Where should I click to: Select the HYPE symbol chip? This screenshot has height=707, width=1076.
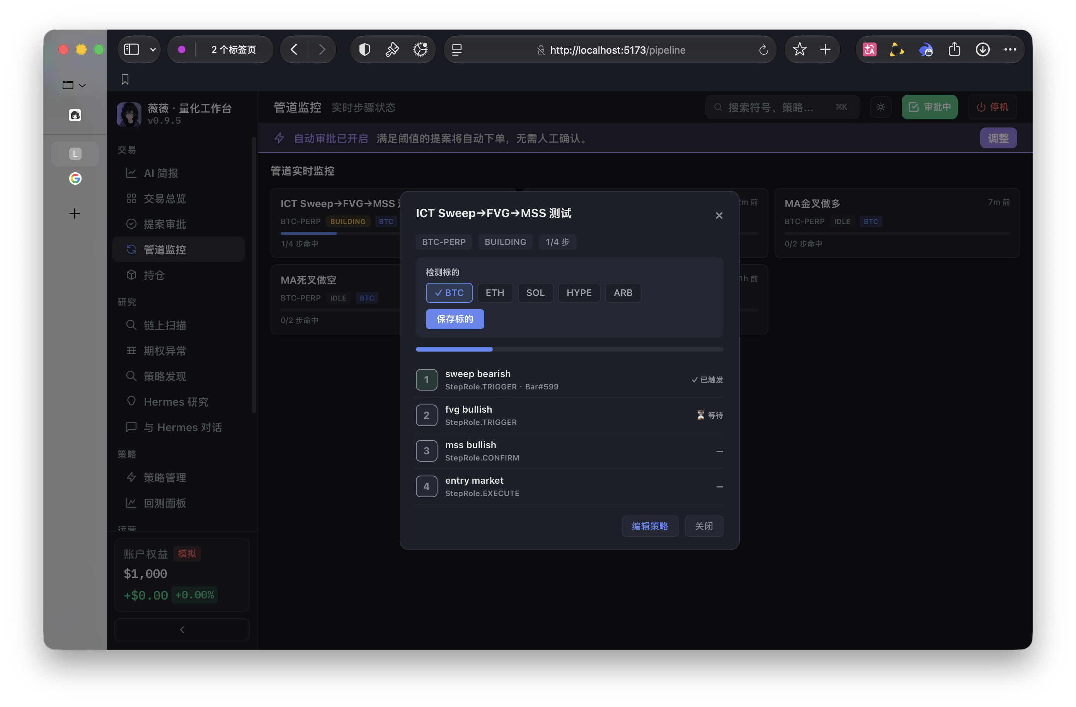579,293
